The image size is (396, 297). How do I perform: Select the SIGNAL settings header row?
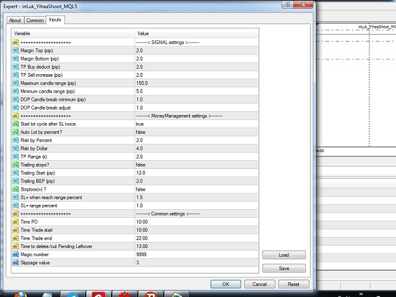tap(135, 43)
